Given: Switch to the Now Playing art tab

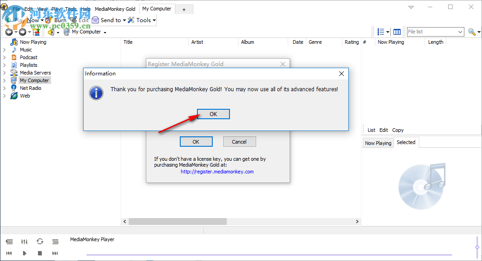Looking at the screenshot, I should click(x=378, y=143).
